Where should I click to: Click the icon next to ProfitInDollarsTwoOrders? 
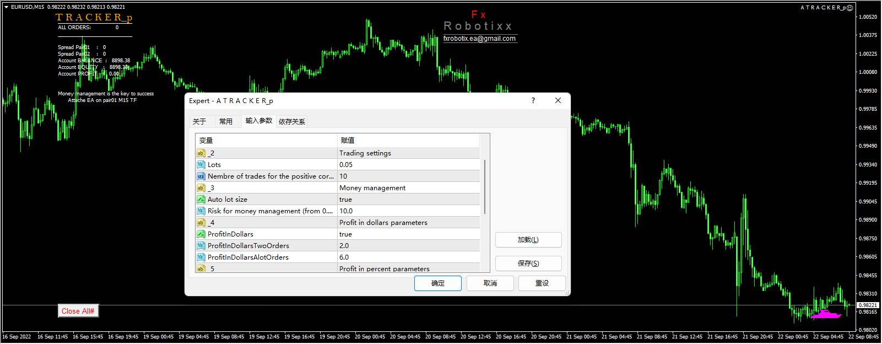(x=201, y=246)
